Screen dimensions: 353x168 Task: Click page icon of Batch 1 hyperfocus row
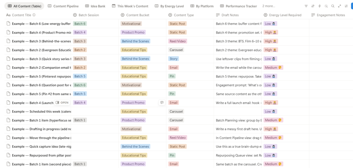point(8,120)
